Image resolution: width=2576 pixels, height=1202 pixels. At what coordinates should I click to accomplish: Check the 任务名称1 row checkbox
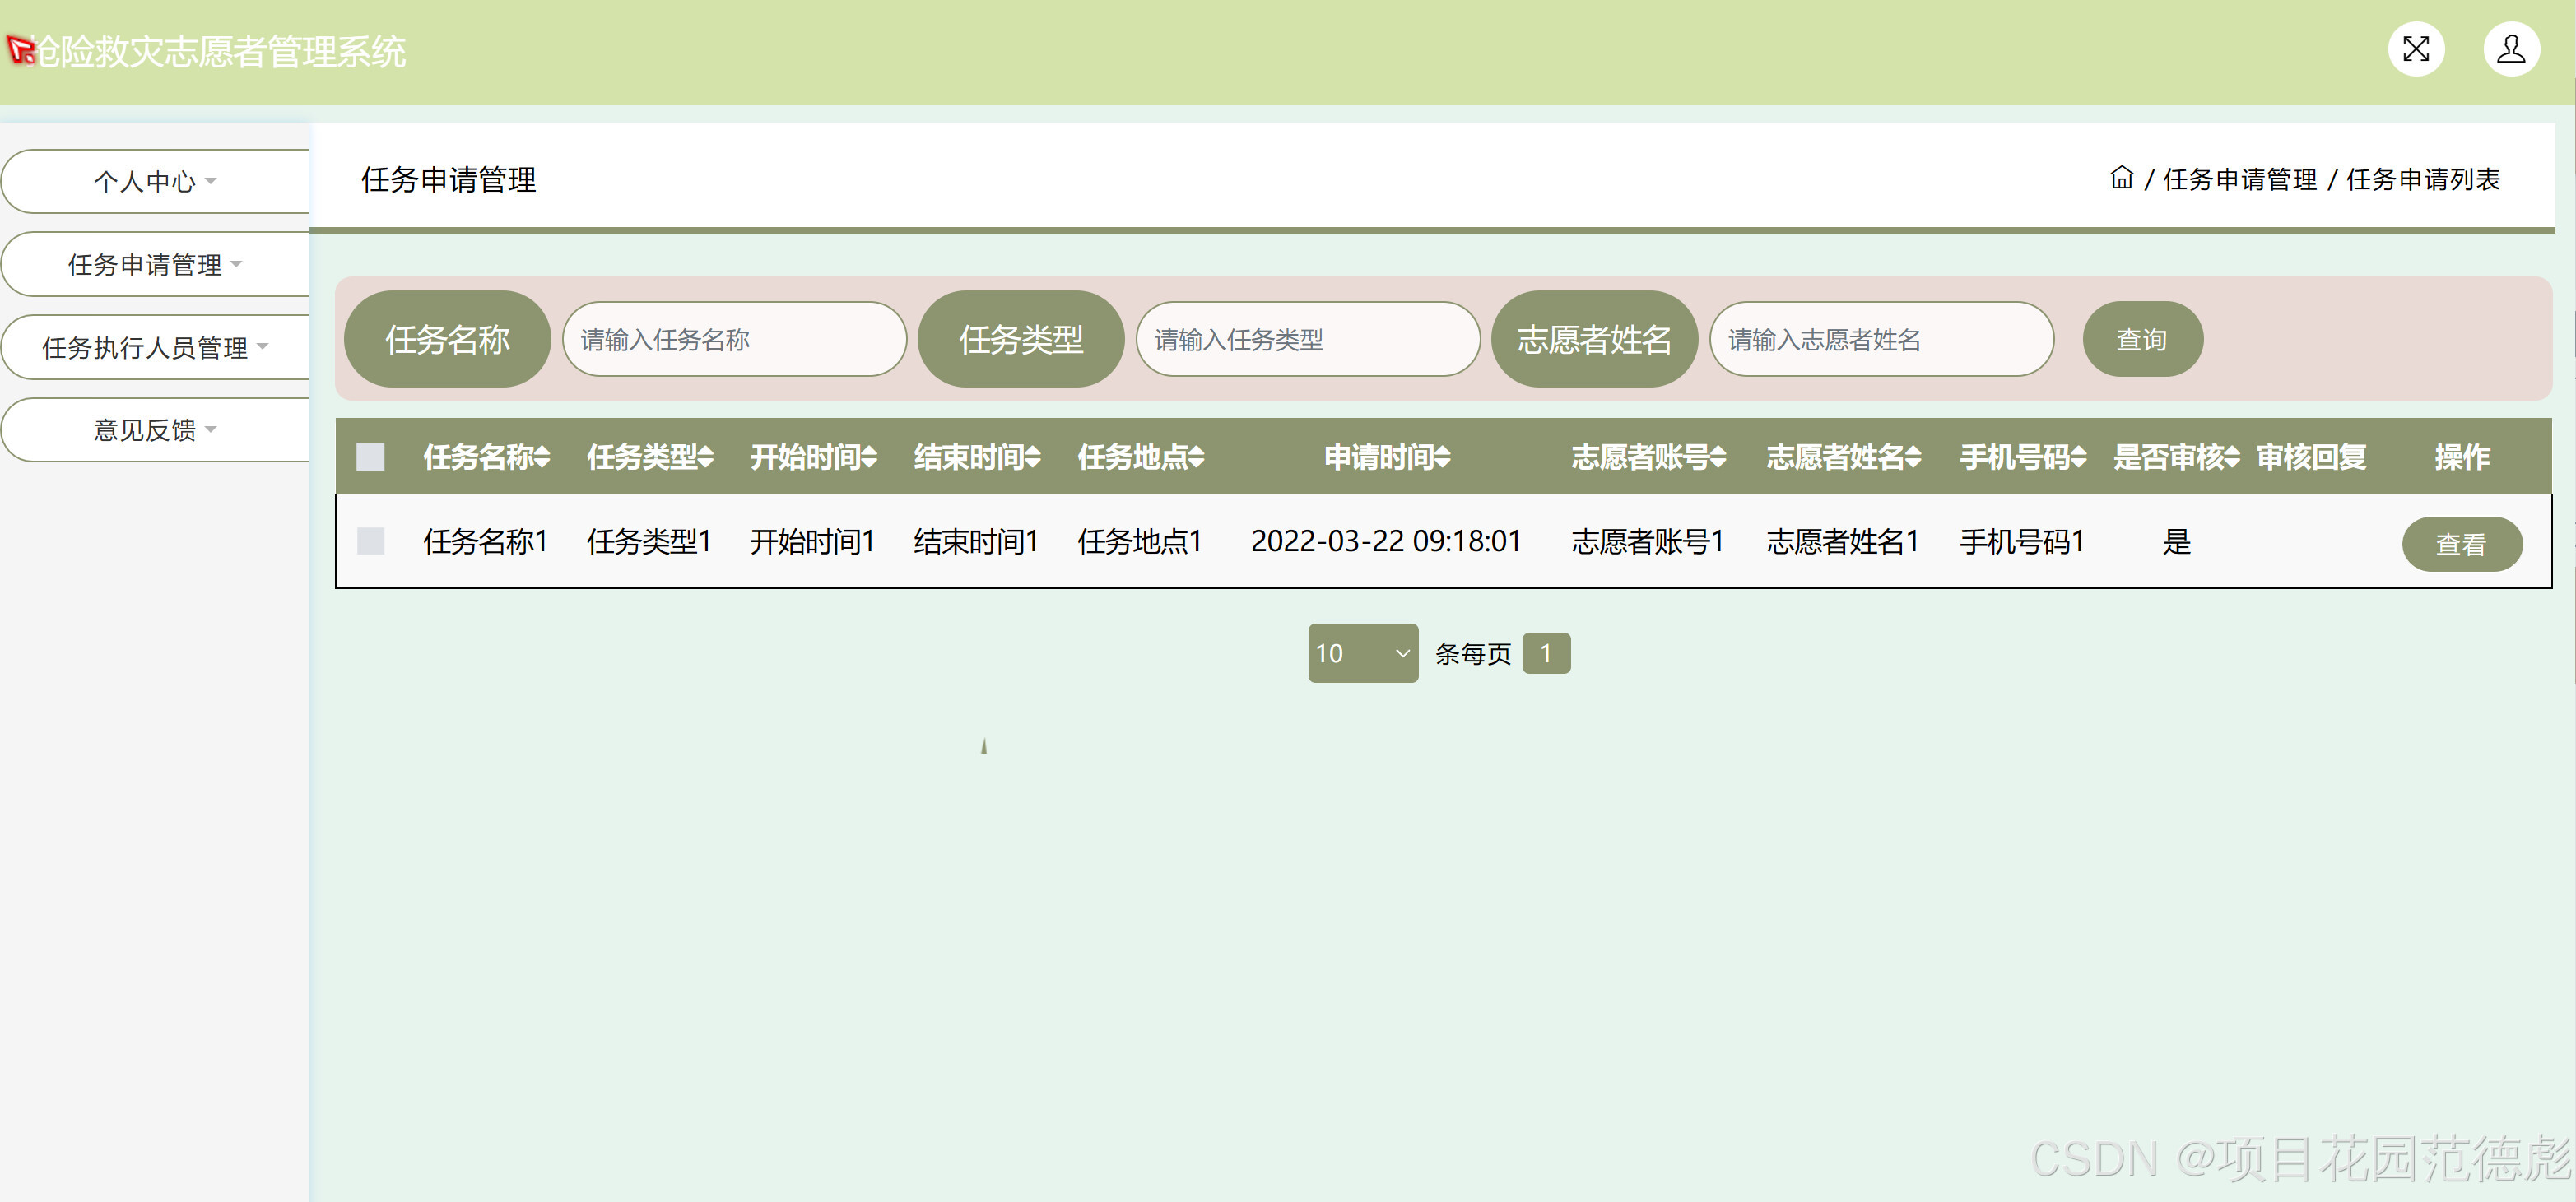coord(370,541)
